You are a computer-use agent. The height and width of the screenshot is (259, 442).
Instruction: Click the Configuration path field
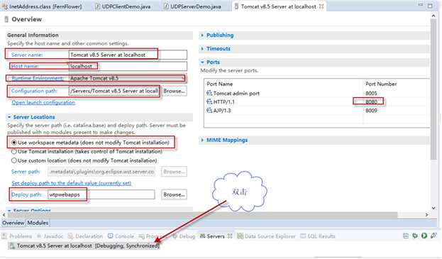pos(114,91)
